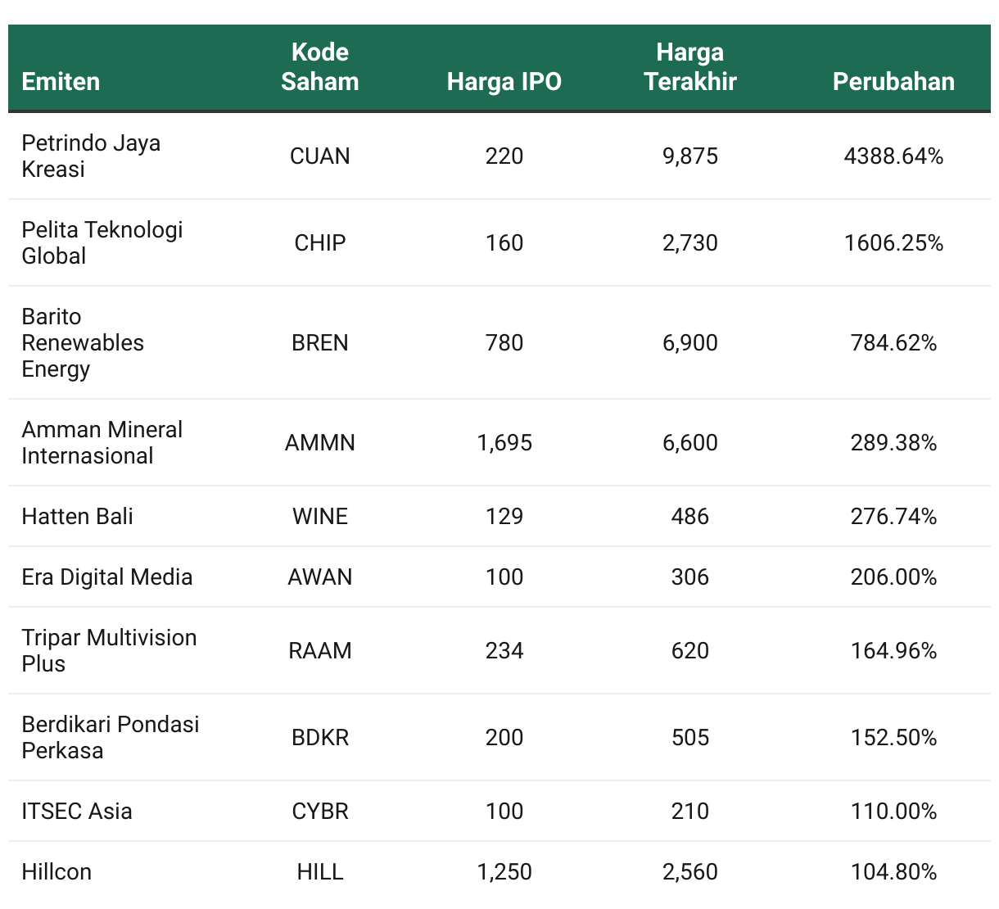Click the 206.00% change value
Screen dimensions: 999x909
pos(893,577)
